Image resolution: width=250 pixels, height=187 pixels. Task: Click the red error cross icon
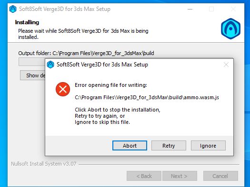[x=63, y=89]
